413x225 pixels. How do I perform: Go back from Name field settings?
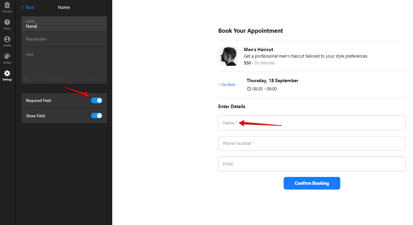[x=28, y=7]
